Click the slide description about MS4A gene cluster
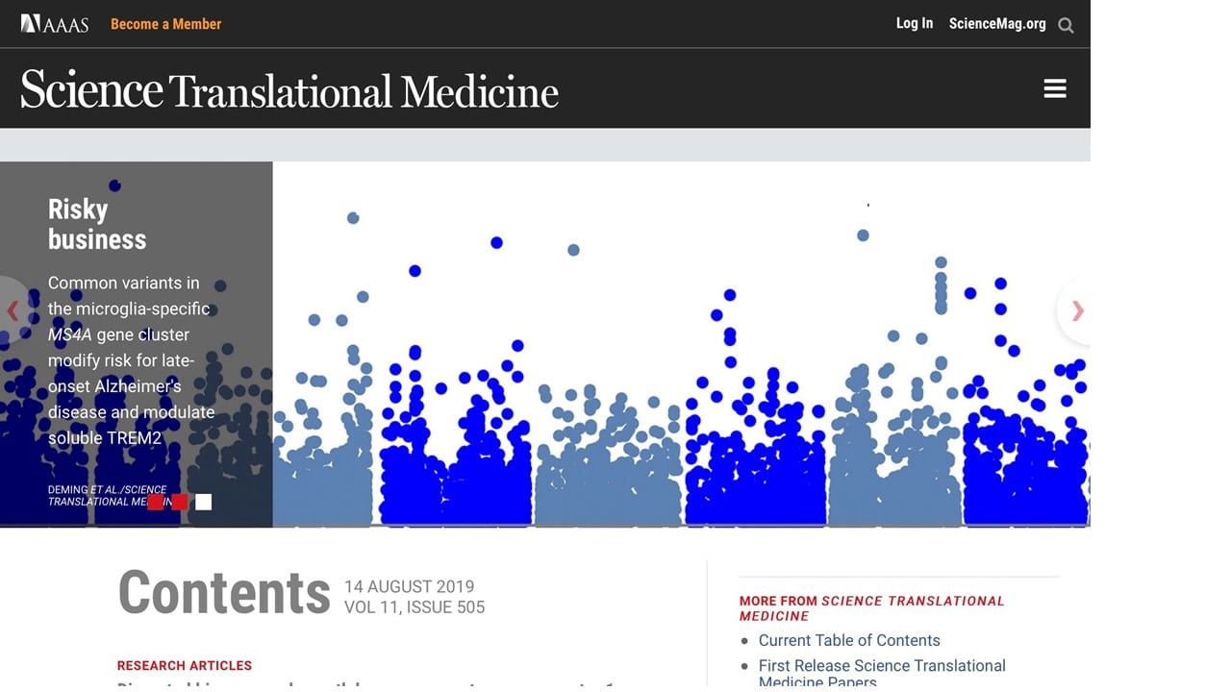The width and height of the screenshot is (1231, 692). click(x=131, y=360)
